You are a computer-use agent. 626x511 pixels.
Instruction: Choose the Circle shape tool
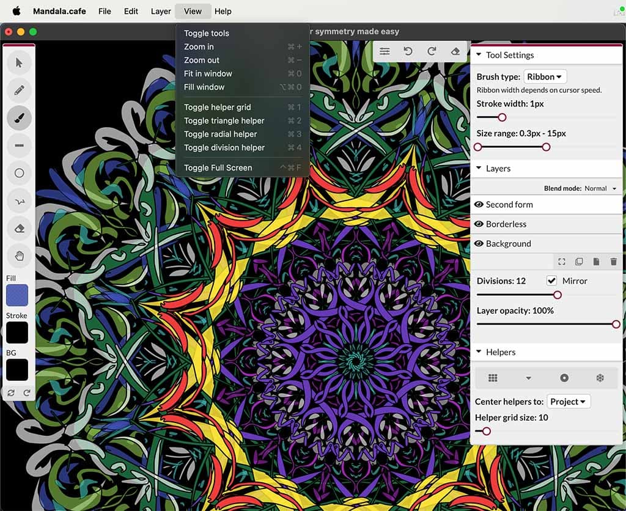19,173
